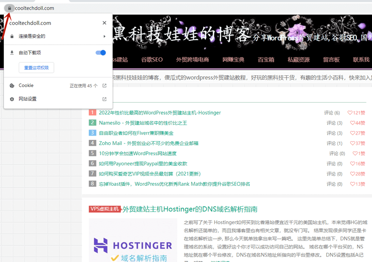Open 评论 (3) on Namesilo article

(x=334, y=123)
